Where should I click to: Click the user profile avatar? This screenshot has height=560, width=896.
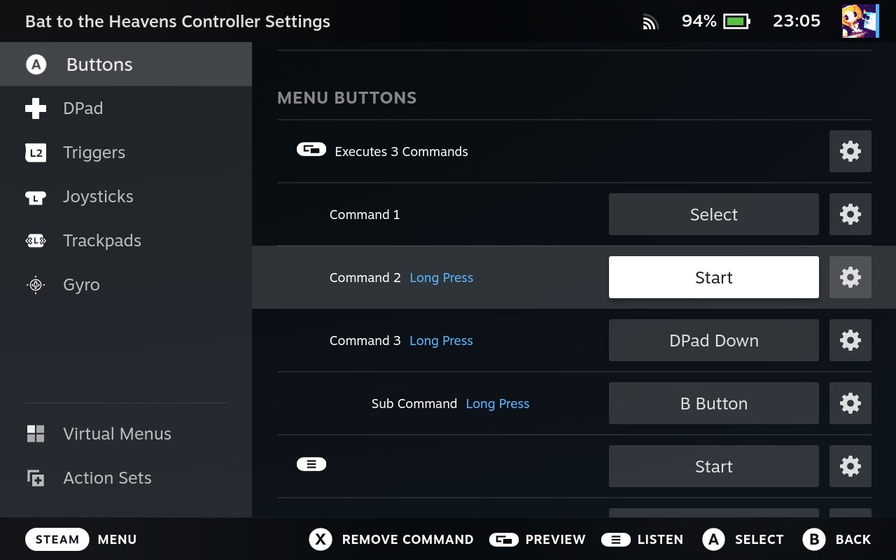click(860, 21)
